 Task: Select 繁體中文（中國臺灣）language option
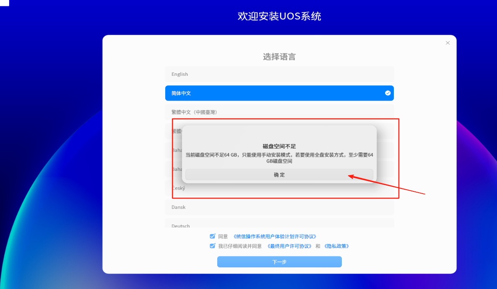pos(279,112)
